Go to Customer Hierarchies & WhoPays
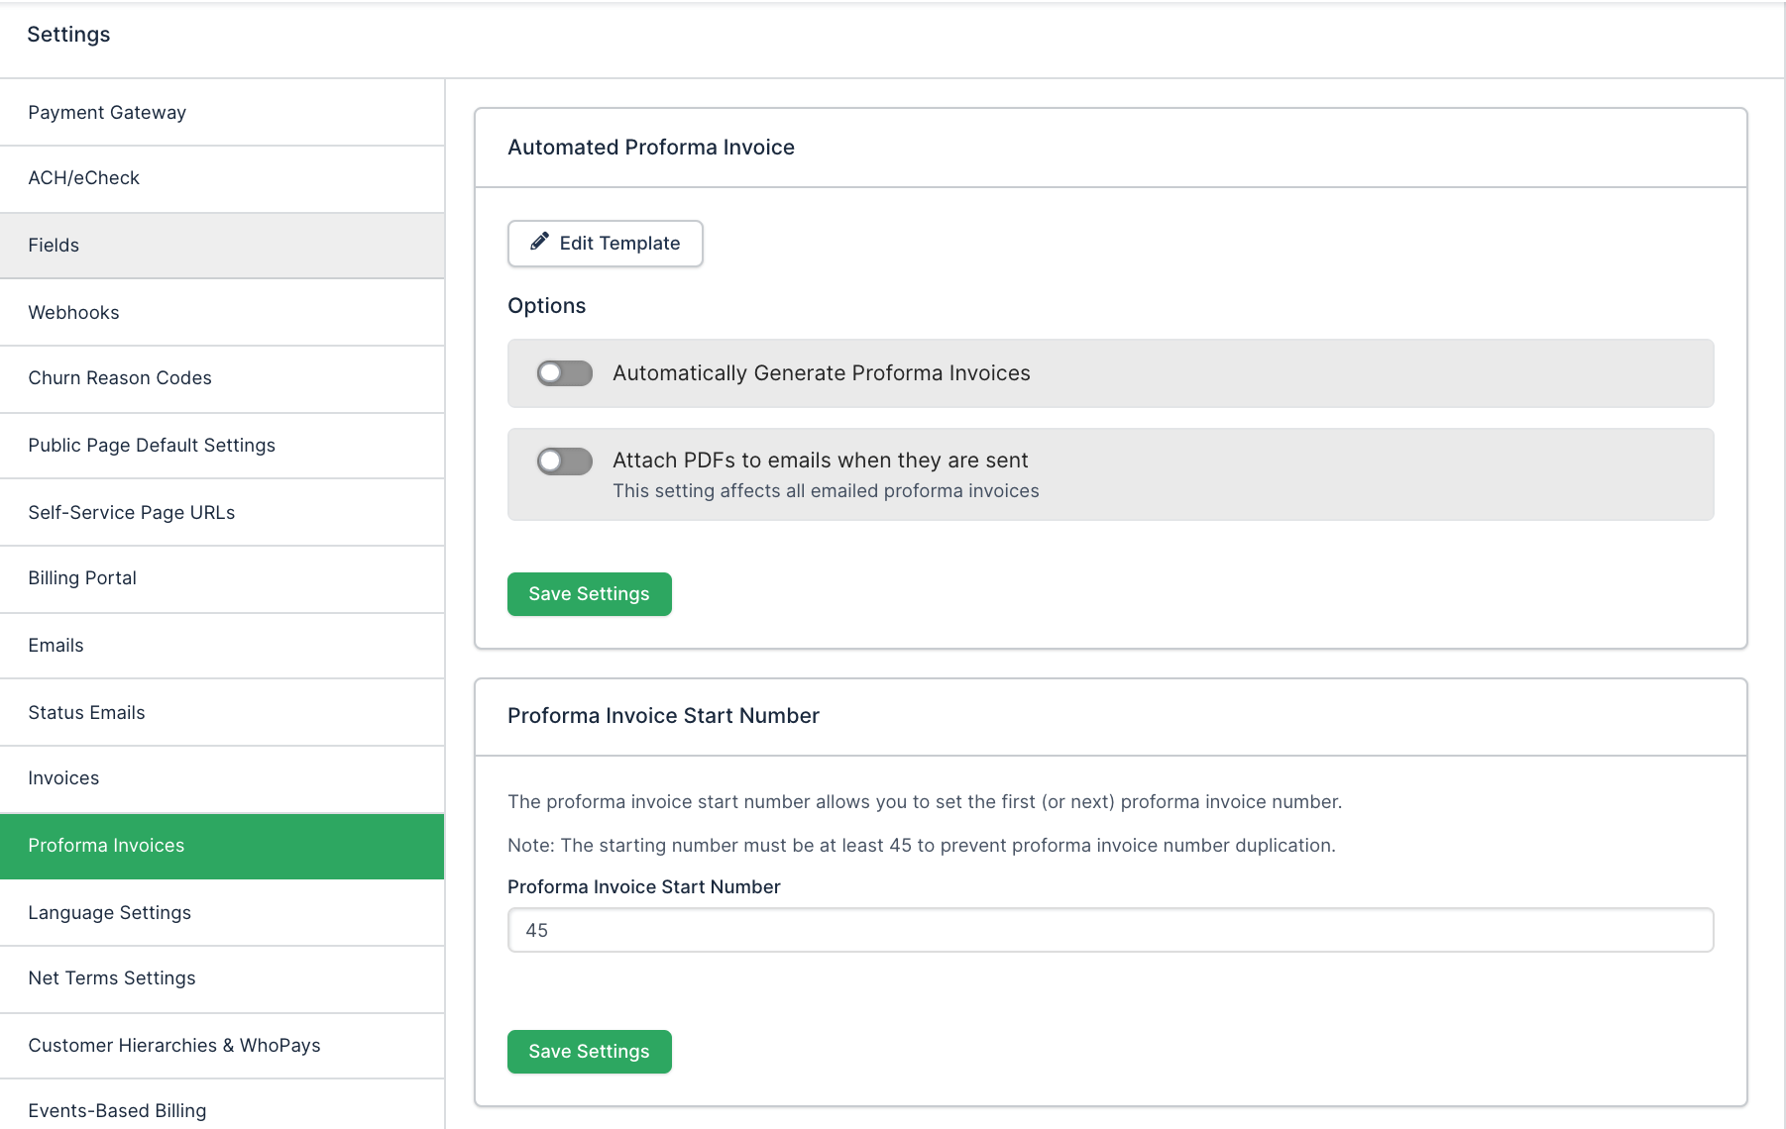 pos(174,1046)
